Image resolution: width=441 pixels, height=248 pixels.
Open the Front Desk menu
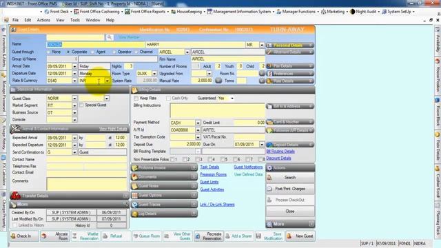tap(57, 12)
